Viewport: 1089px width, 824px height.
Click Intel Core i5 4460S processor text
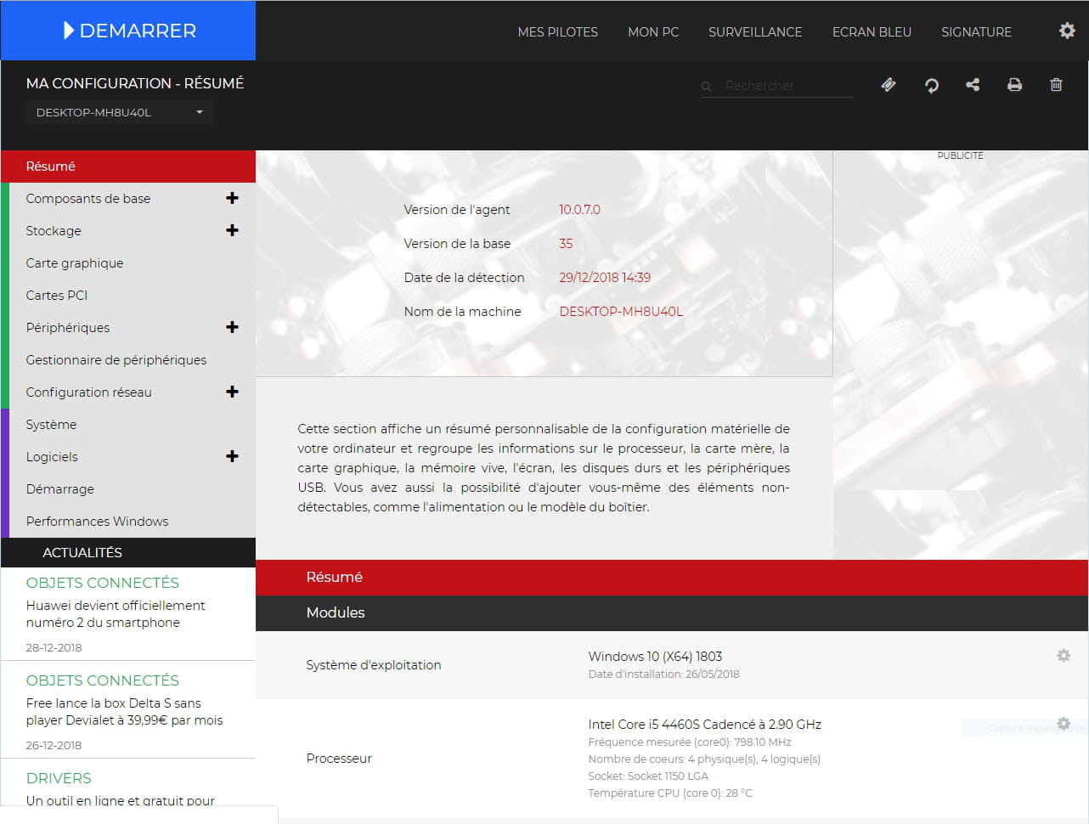coord(704,725)
